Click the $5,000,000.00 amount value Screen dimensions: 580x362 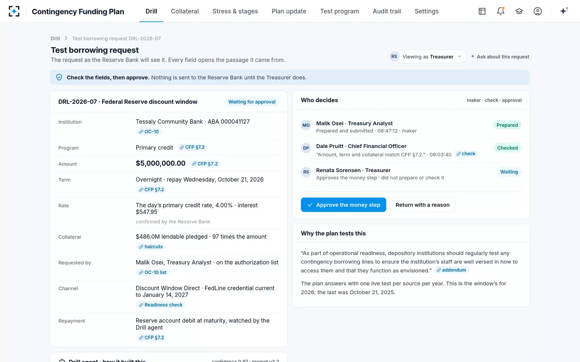click(x=161, y=163)
